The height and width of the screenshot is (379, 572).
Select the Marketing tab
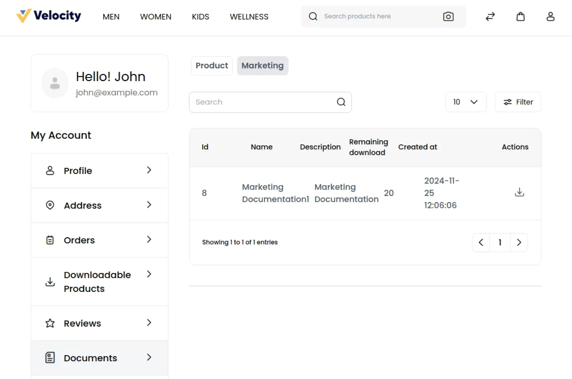click(x=262, y=66)
